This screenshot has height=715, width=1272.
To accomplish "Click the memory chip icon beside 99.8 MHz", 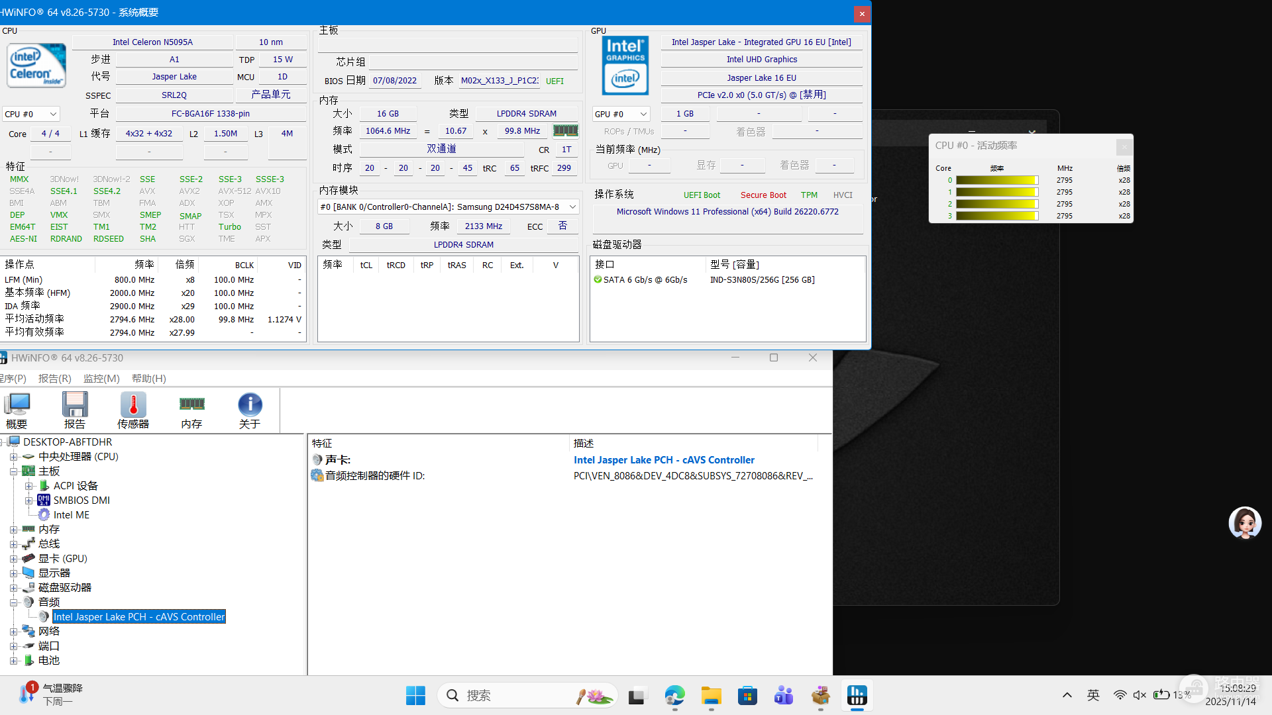I will [565, 130].
